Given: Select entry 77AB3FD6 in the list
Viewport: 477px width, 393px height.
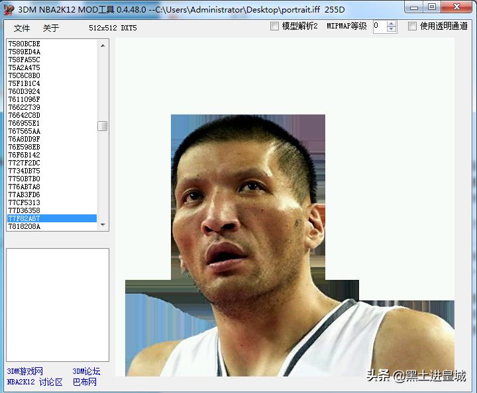Looking at the screenshot, I should [52, 195].
